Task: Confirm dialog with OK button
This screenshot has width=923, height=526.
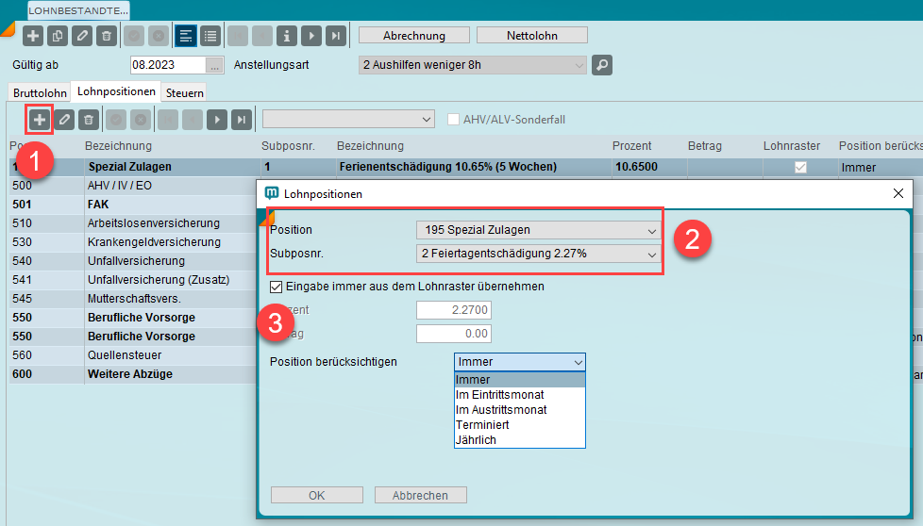Action: [x=317, y=495]
